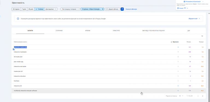Click query row 'interactive master plan'
The height and width of the screenshot is (102, 210).
(x=109, y=47)
